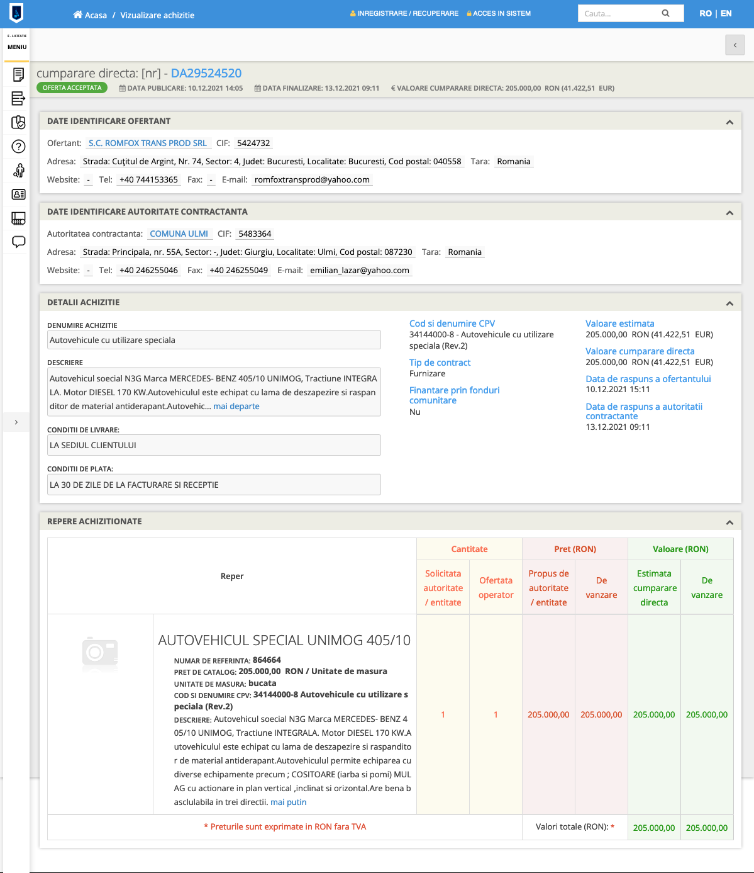This screenshot has height=873, width=754.
Task: Click the search magnifier icon
Action: (665, 13)
